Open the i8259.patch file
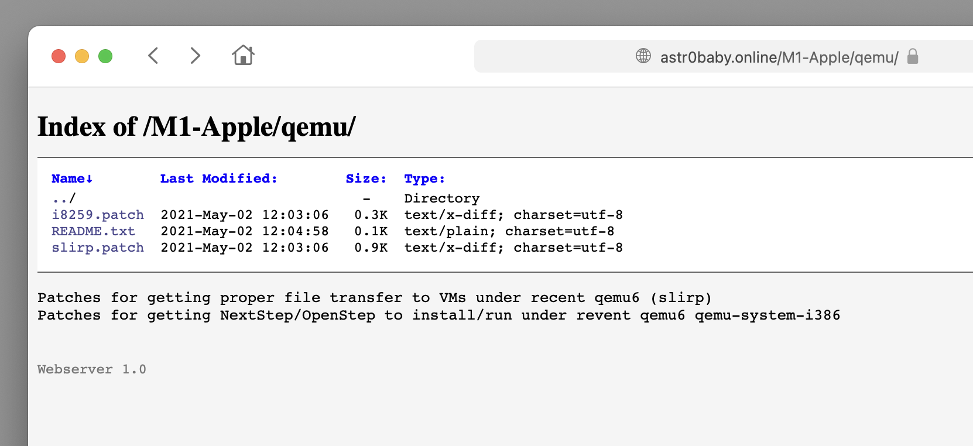The image size is (973, 446). tap(97, 215)
